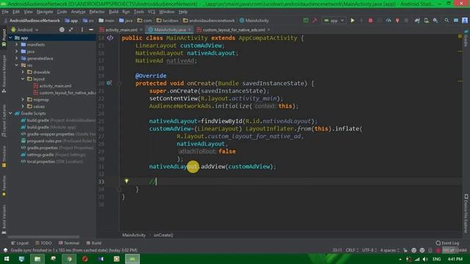Image resolution: width=470 pixels, height=264 pixels.
Task: Click the Windows Start button
Action: coord(7,259)
